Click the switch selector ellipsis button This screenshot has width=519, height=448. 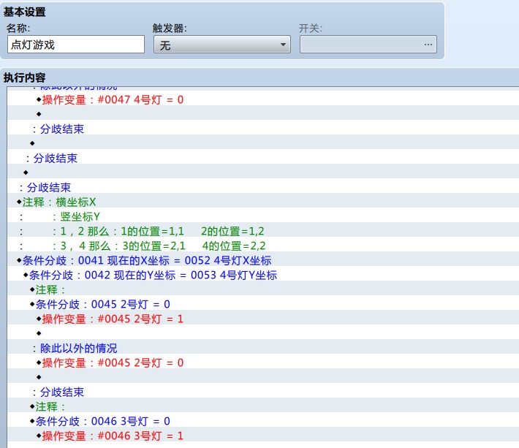428,45
